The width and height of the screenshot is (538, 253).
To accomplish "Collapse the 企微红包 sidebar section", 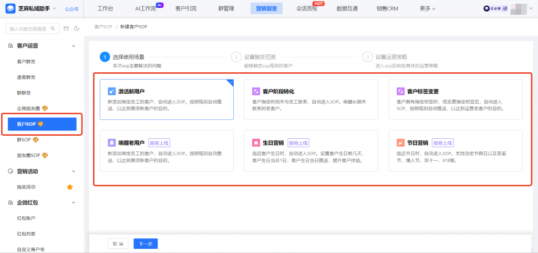I will click(74, 202).
